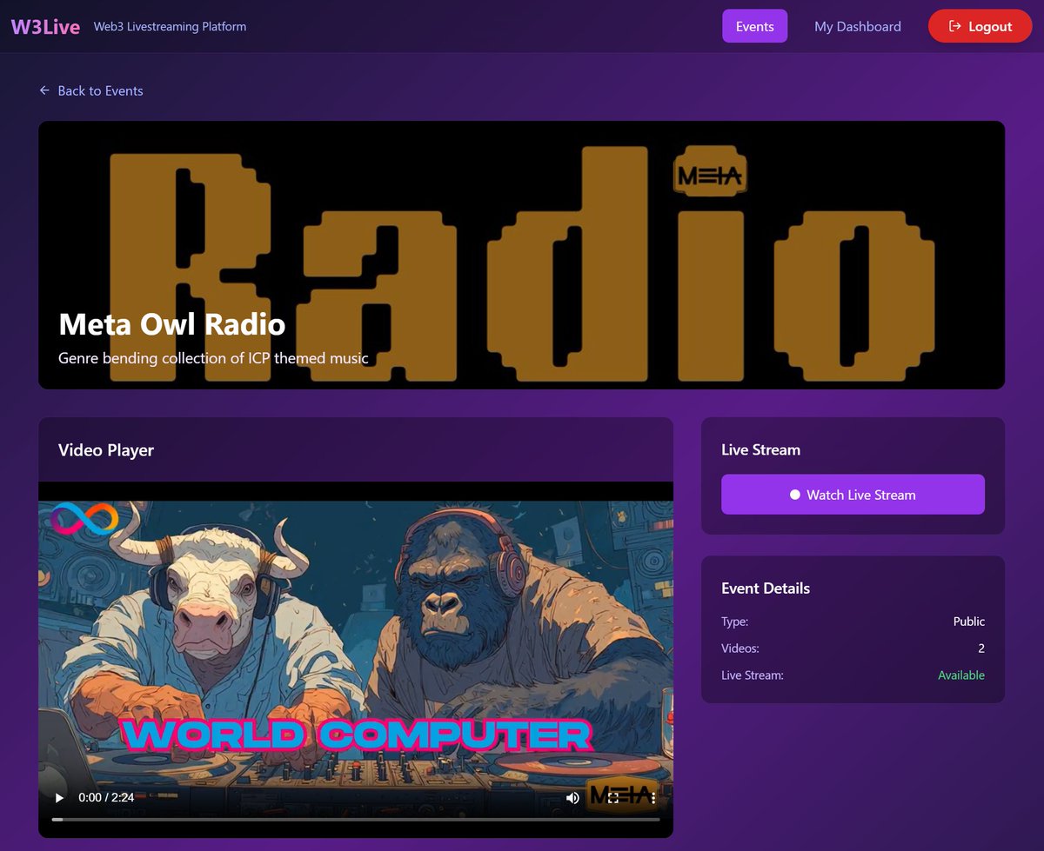Enter fullscreen on the video player
This screenshot has width=1044, height=851.
(x=613, y=797)
